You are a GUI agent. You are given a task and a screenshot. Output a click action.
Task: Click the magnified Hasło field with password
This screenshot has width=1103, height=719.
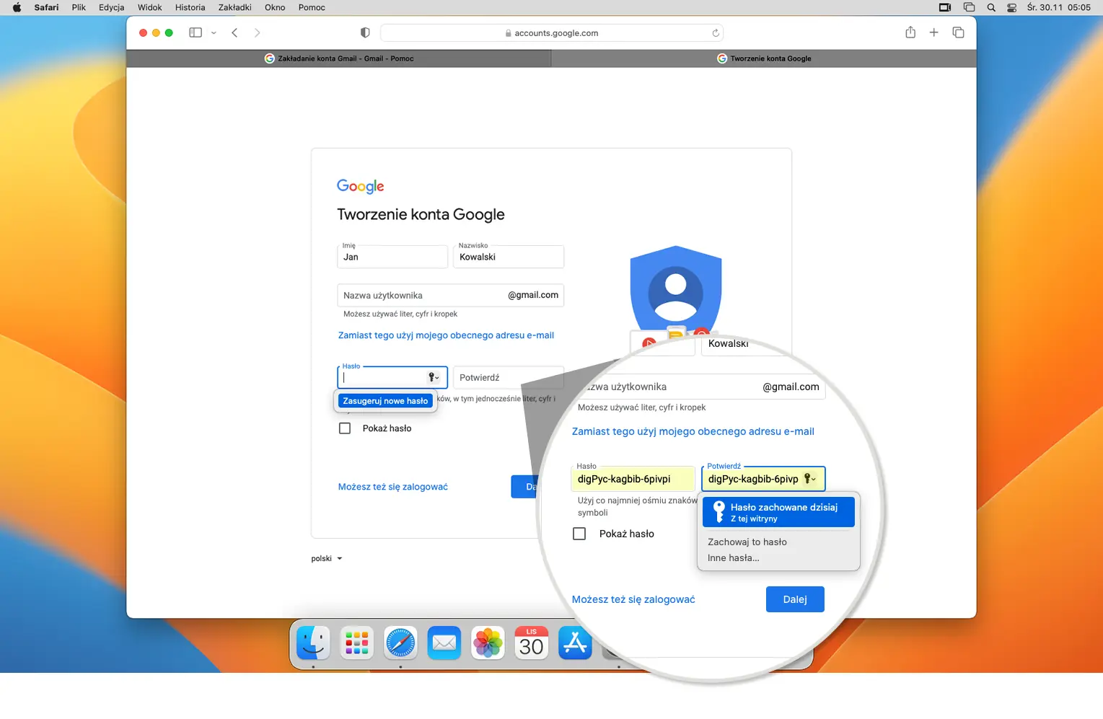coord(633,479)
